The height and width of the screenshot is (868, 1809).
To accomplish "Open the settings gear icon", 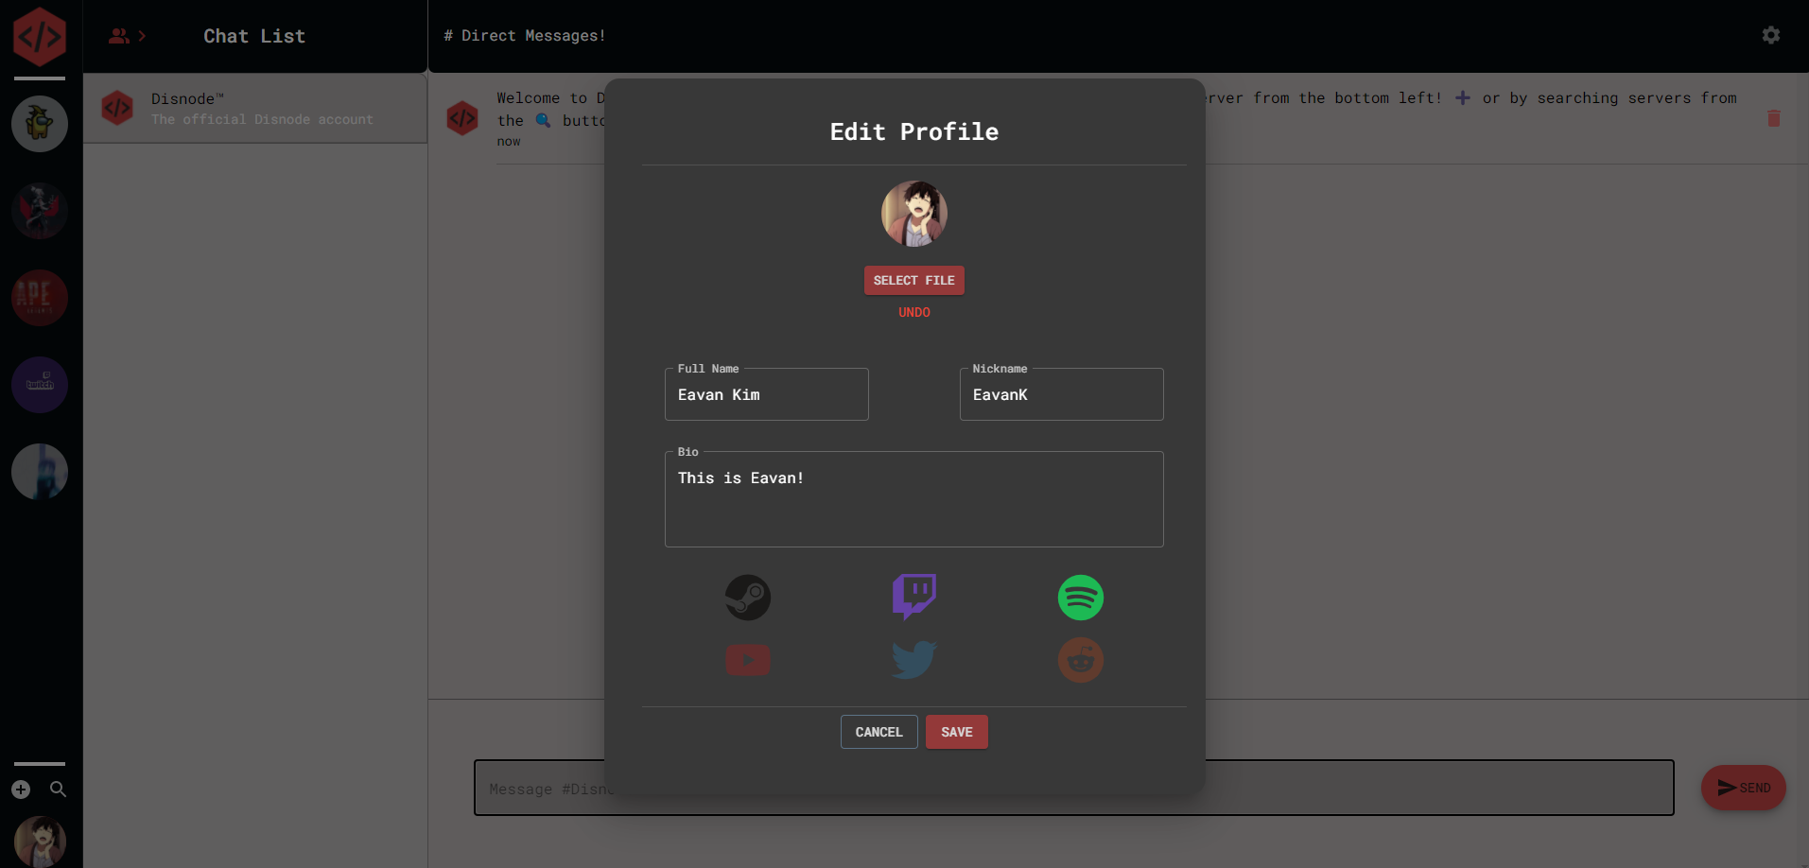I will coord(1771,35).
